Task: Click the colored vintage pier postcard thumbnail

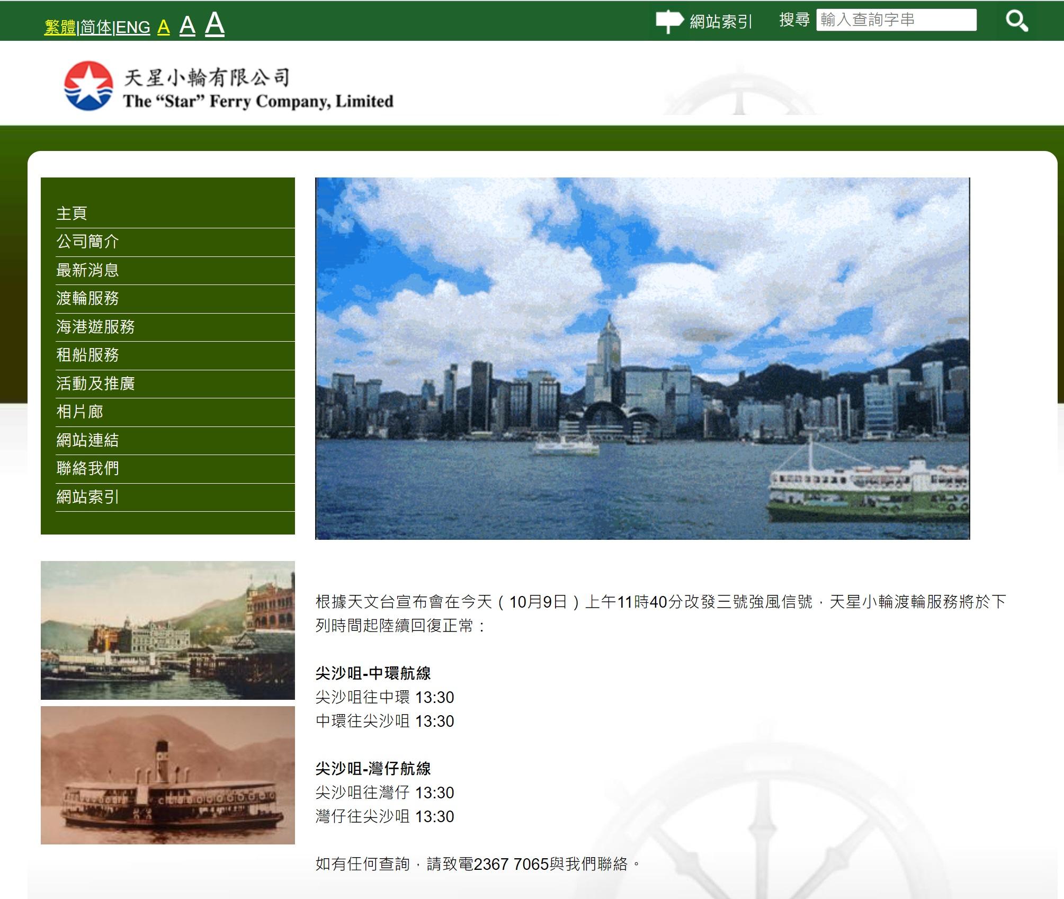Action: click(x=167, y=630)
